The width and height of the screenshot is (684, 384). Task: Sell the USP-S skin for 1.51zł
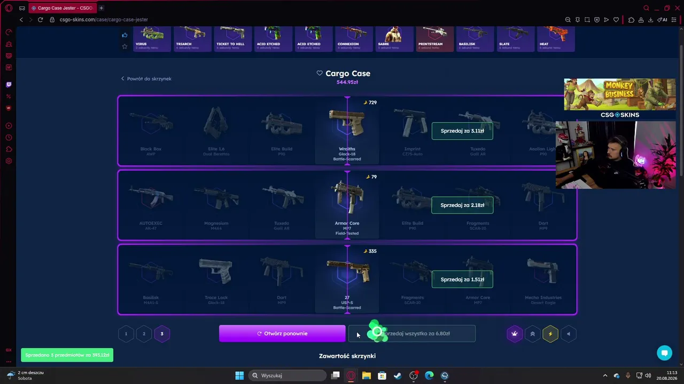(462, 279)
